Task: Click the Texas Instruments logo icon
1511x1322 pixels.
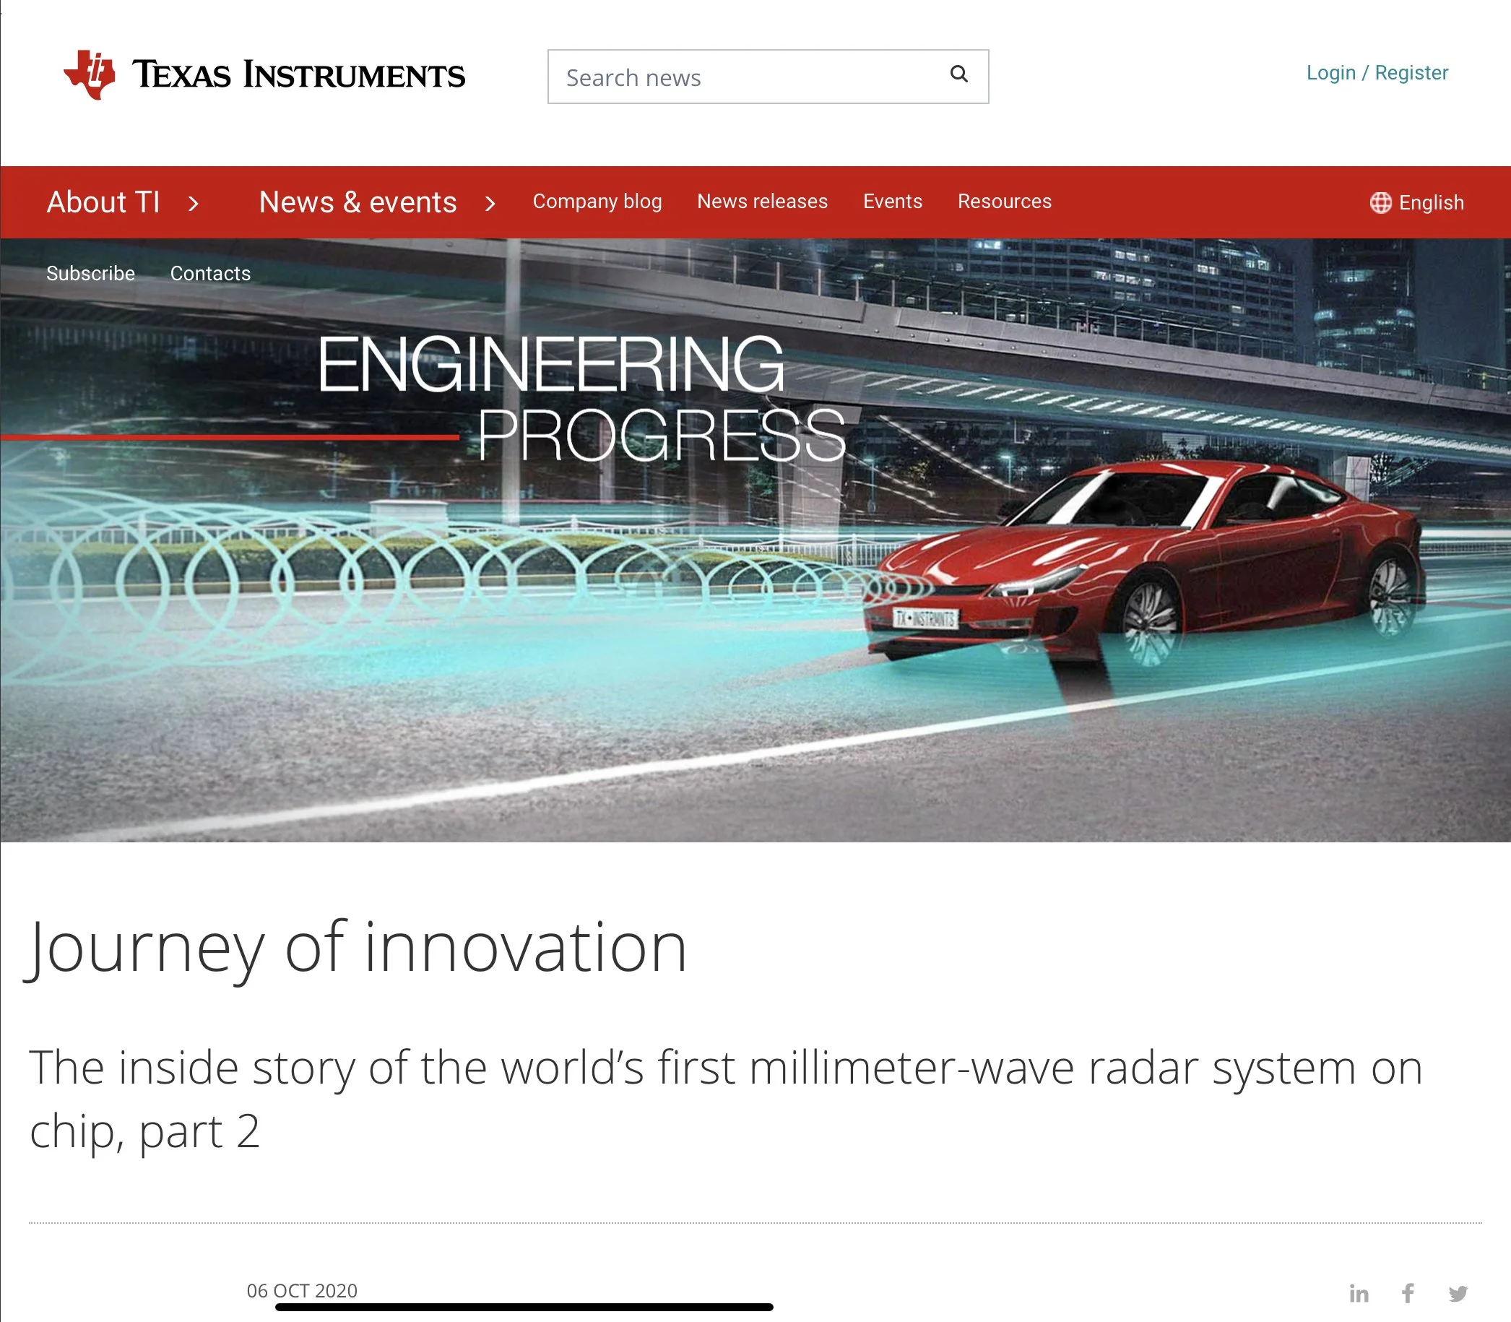Action: [x=90, y=74]
